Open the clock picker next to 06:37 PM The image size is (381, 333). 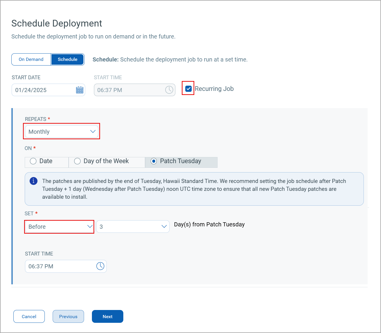(x=169, y=90)
